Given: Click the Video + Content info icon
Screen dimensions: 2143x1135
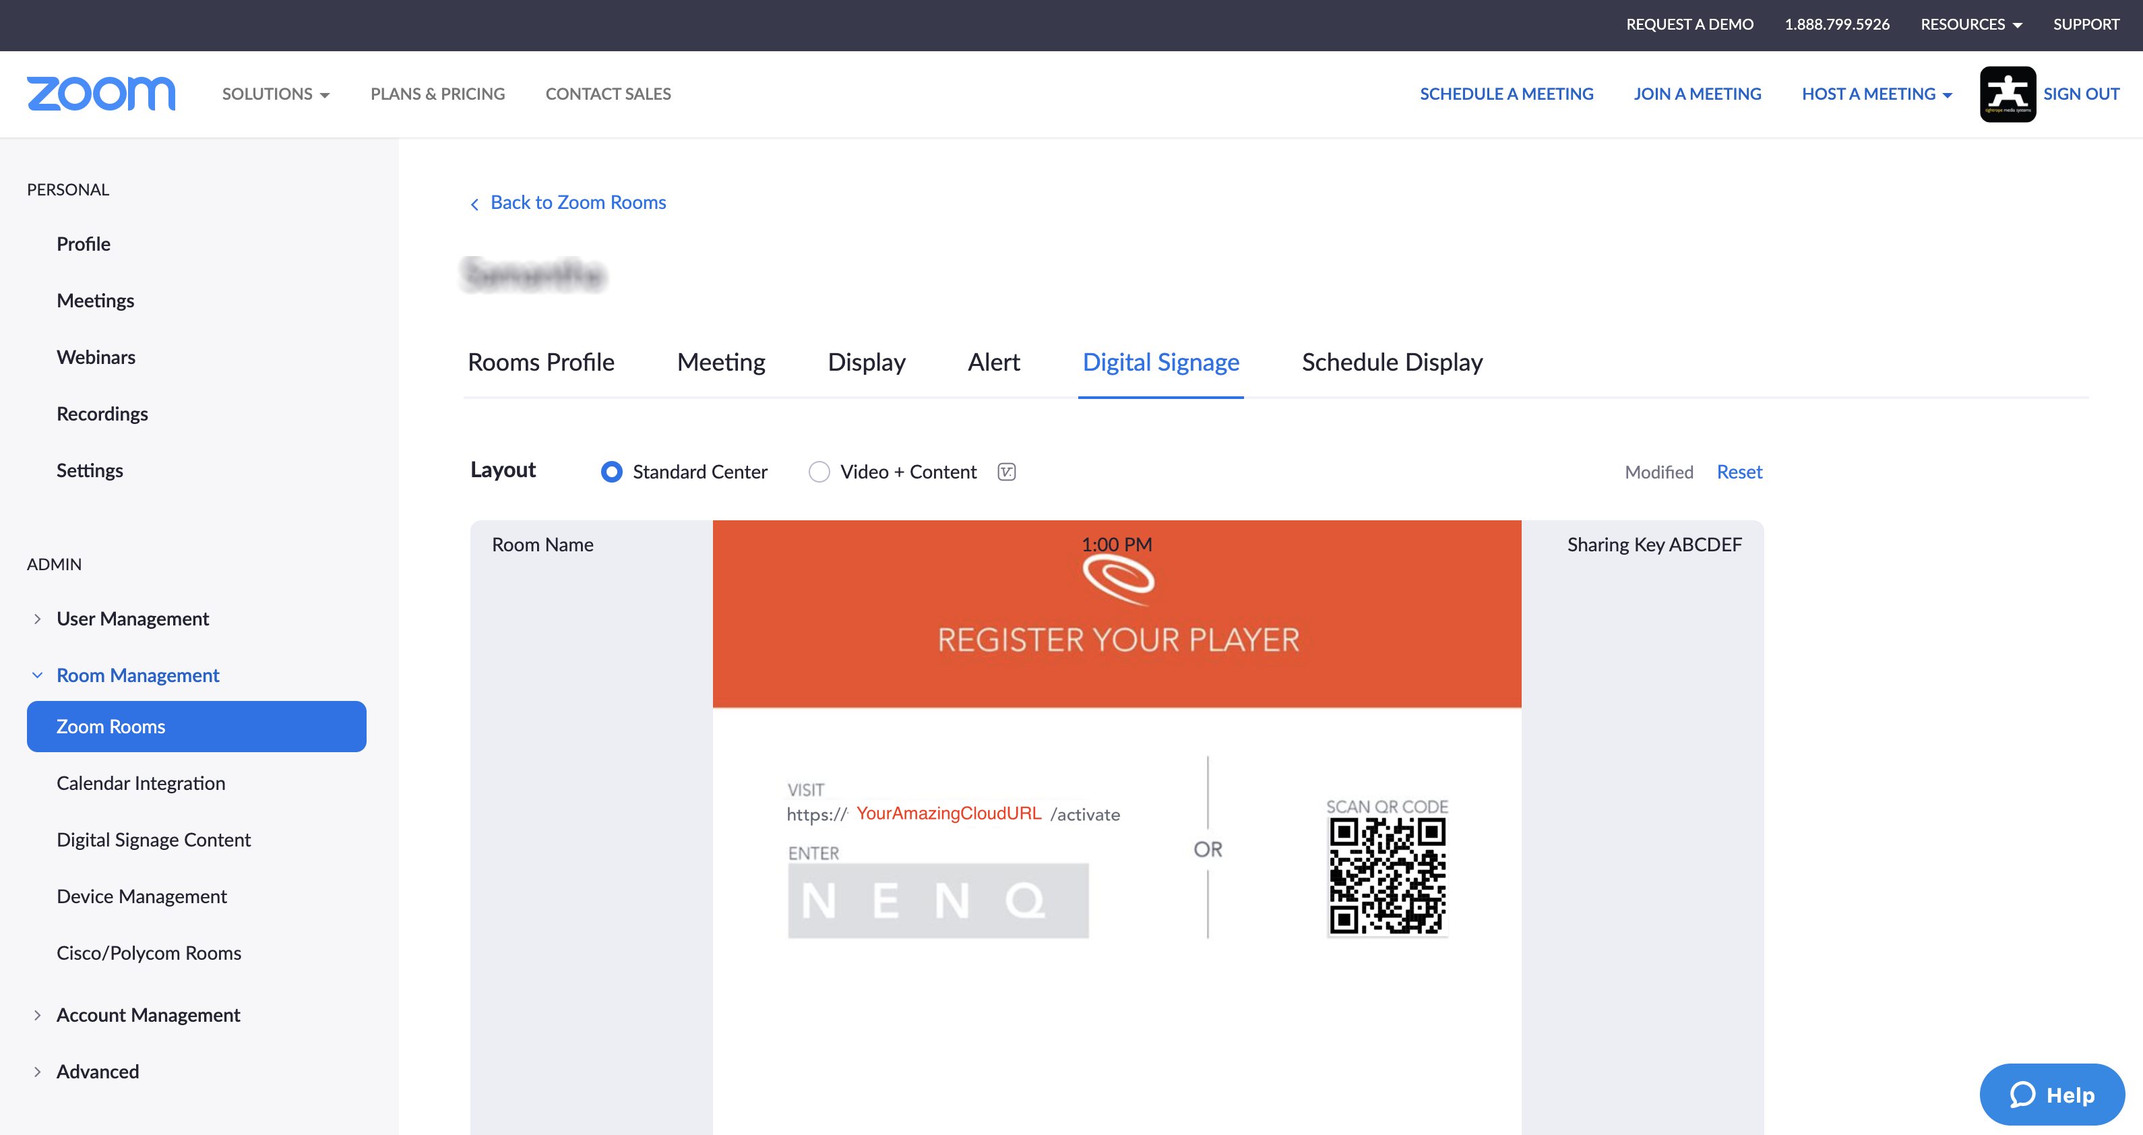Looking at the screenshot, I should pos(1007,472).
